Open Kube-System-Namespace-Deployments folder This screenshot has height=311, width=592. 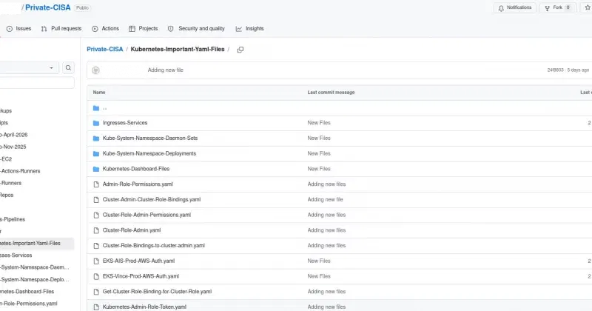click(x=149, y=153)
